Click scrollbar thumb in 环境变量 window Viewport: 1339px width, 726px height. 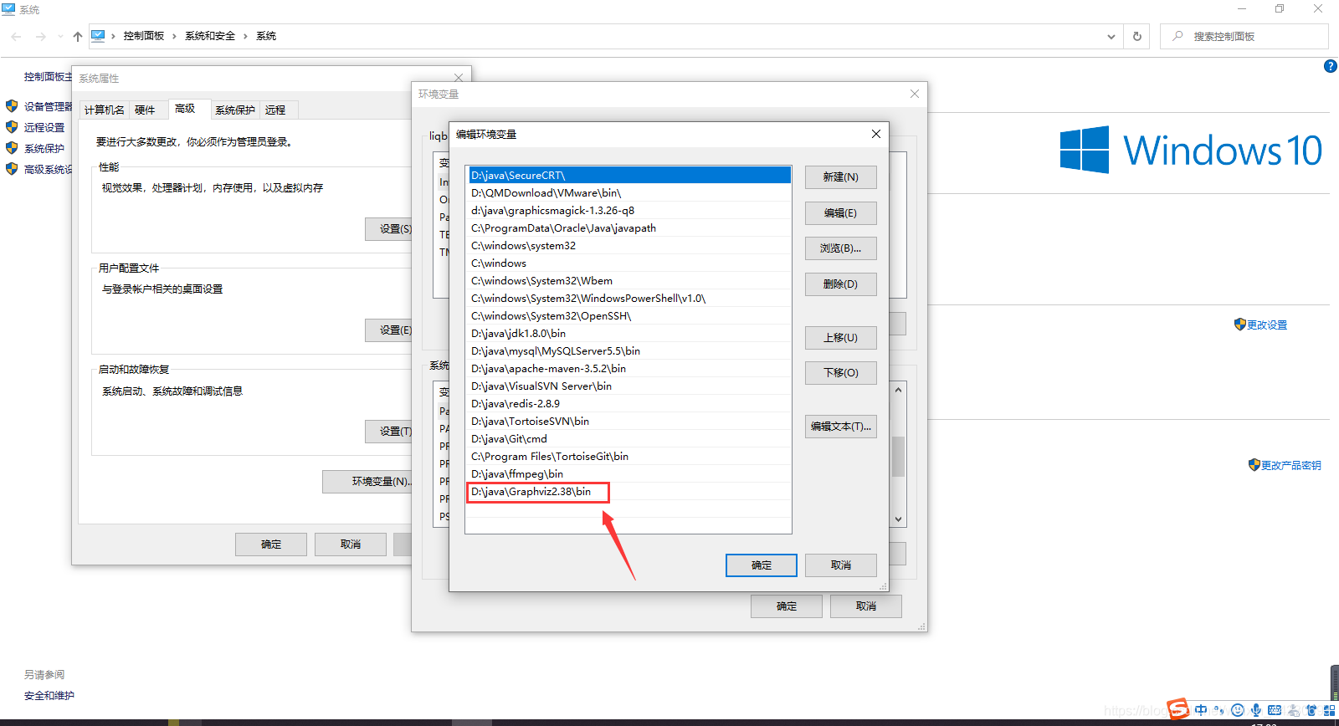point(898,457)
